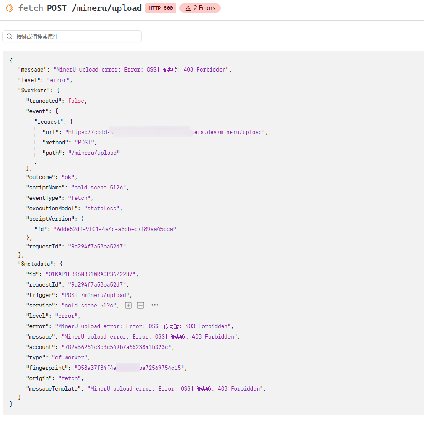Click the orange Workers logo icon
The width and height of the screenshot is (424, 424).
(10, 8)
